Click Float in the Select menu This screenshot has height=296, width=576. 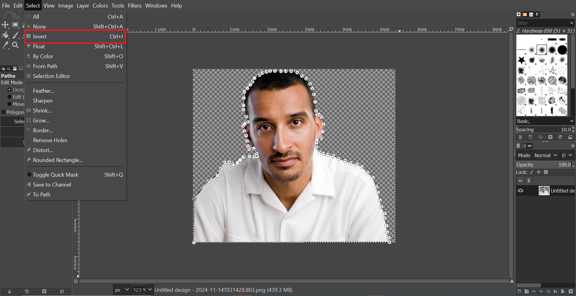(75, 46)
